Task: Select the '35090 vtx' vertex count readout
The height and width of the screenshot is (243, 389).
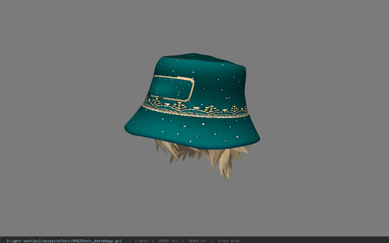Action: click(168, 241)
